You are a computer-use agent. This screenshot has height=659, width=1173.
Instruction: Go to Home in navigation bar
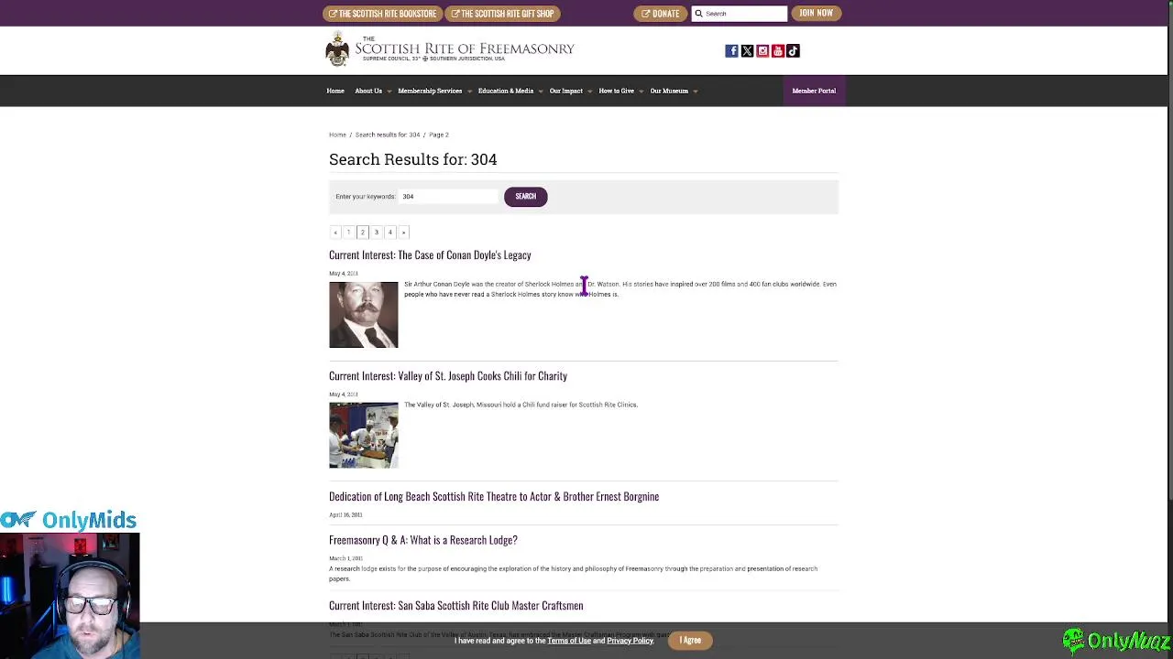[x=335, y=91]
